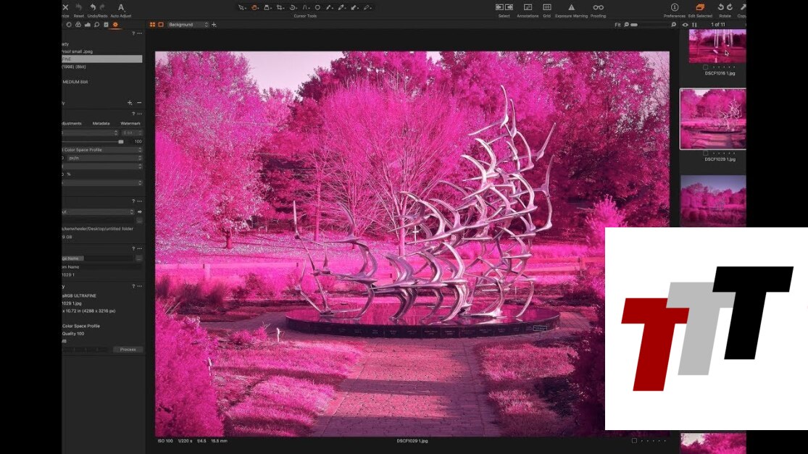Screen dimensions: 808x454
Task: Toggle the Exposure Warning overlay
Action: click(571, 7)
